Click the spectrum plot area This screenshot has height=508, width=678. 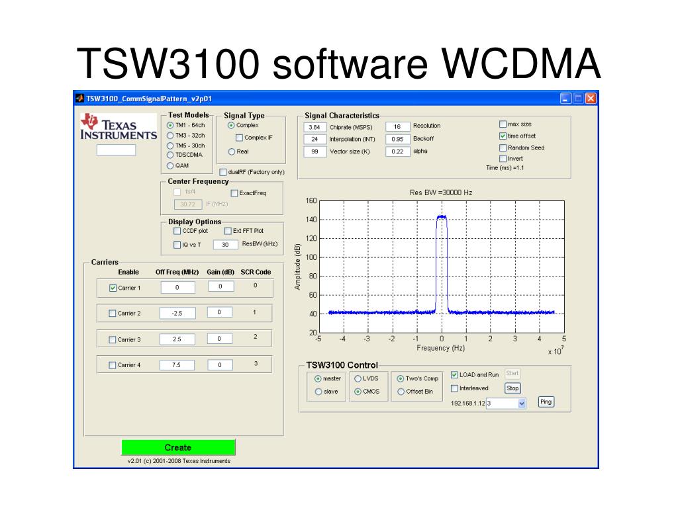442,267
